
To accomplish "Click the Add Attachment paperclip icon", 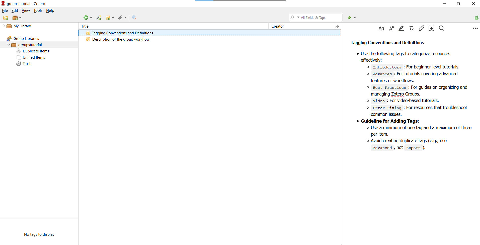I will click(x=120, y=18).
